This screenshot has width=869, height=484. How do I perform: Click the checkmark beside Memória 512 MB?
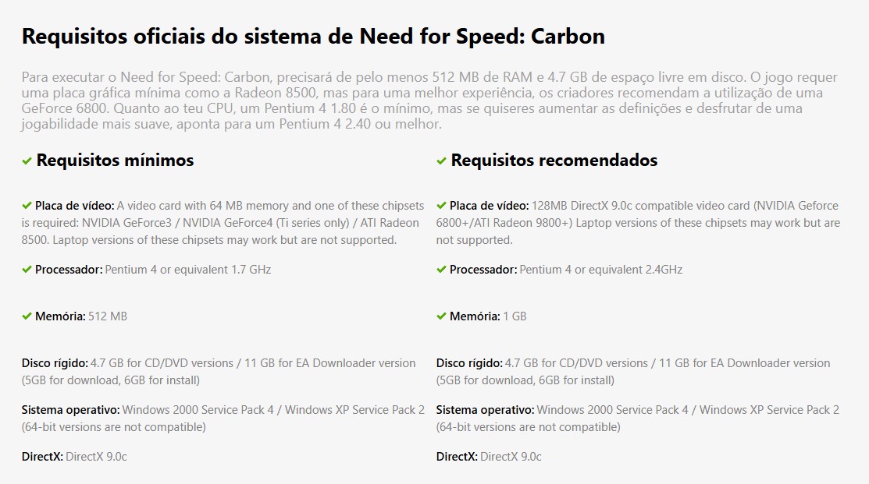(27, 316)
